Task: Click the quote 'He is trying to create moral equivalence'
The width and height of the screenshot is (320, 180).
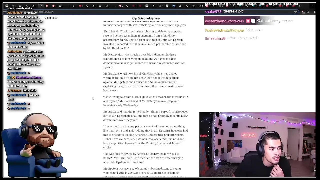Action: (146, 101)
